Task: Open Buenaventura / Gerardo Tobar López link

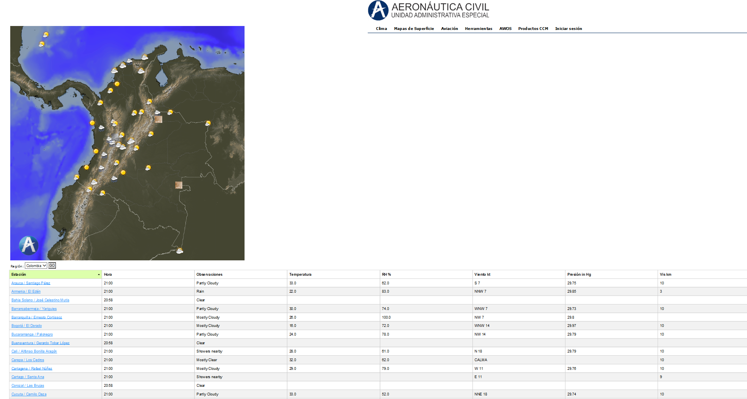Action: pos(40,343)
